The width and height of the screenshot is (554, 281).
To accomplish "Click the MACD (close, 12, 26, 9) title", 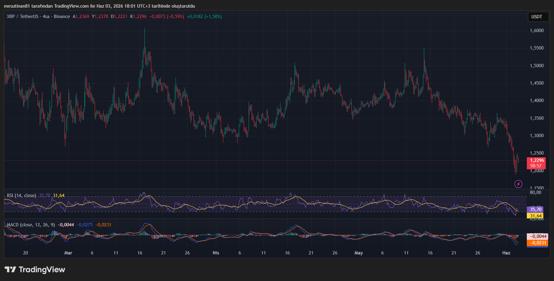I will click(x=31, y=225).
